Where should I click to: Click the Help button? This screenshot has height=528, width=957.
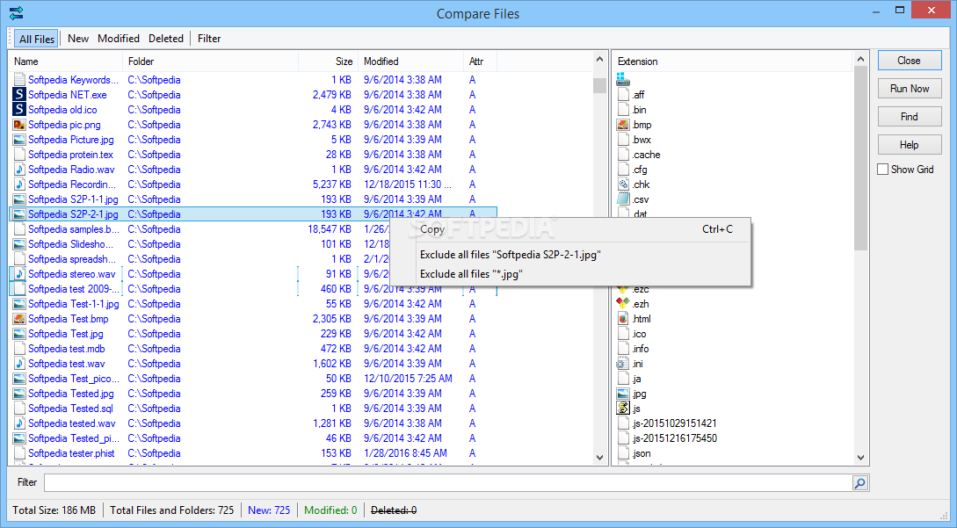[910, 145]
